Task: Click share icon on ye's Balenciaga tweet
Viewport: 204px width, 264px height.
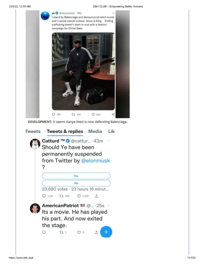Action: point(113,114)
